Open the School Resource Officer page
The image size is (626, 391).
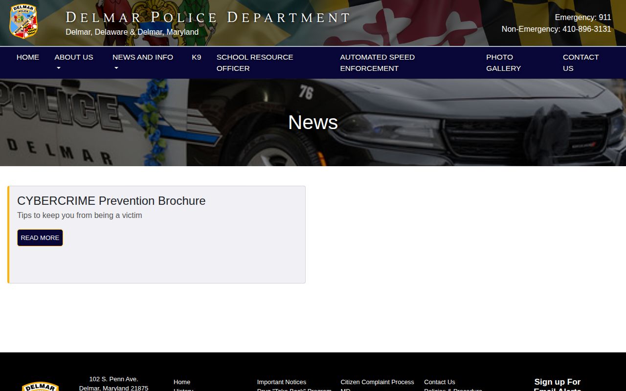(255, 63)
